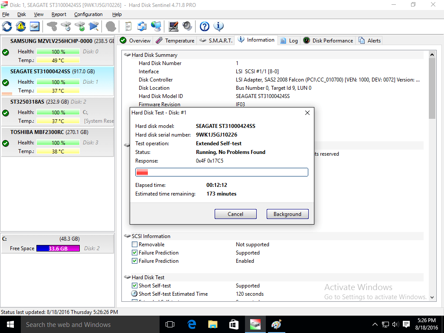444x333 pixels.
Task: Click the blue question mark help icon
Action: coord(205,26)
